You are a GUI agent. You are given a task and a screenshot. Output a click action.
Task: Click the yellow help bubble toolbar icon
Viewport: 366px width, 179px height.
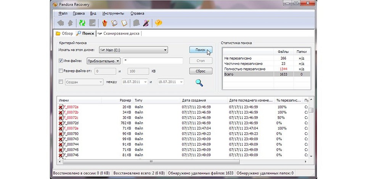coord(159,23)
